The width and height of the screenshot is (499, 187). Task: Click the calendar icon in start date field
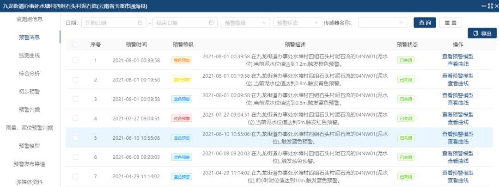tap(140, 23)
